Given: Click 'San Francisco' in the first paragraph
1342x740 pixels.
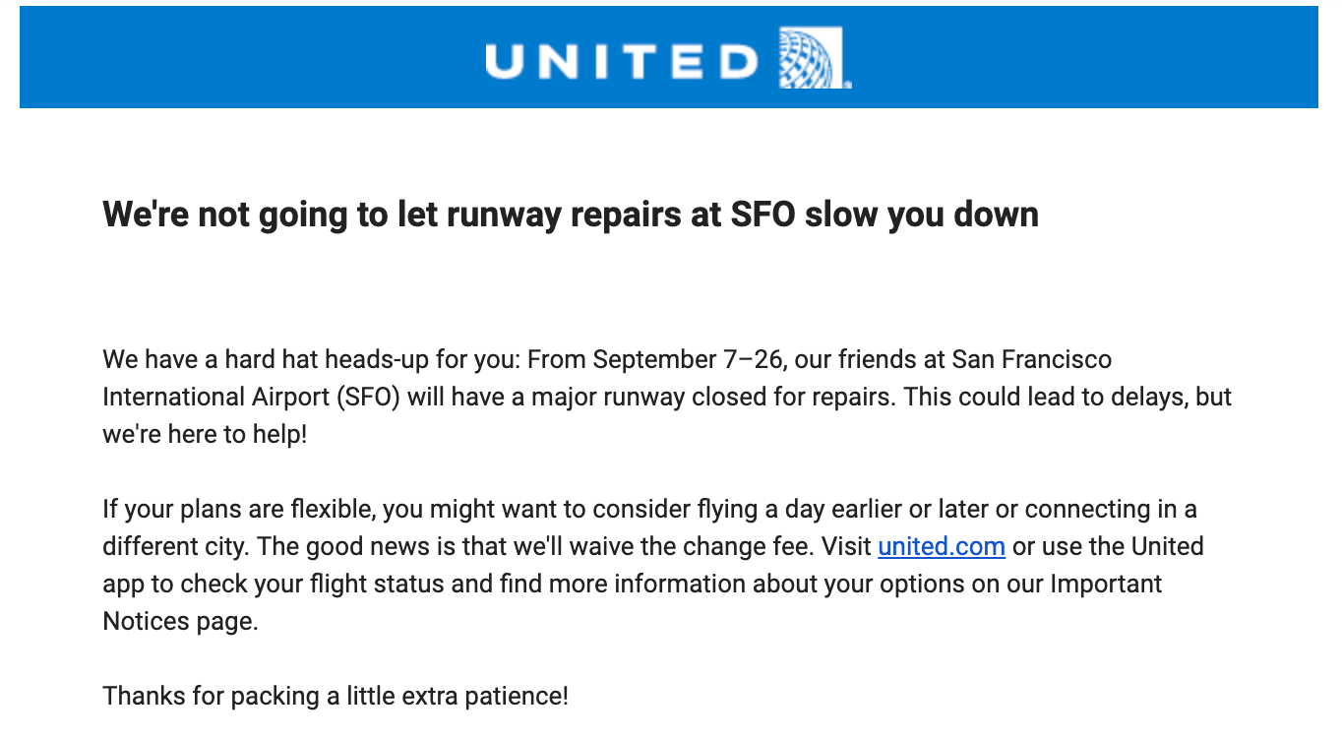Looking at the screenshot, I should tap(1032, 359).
